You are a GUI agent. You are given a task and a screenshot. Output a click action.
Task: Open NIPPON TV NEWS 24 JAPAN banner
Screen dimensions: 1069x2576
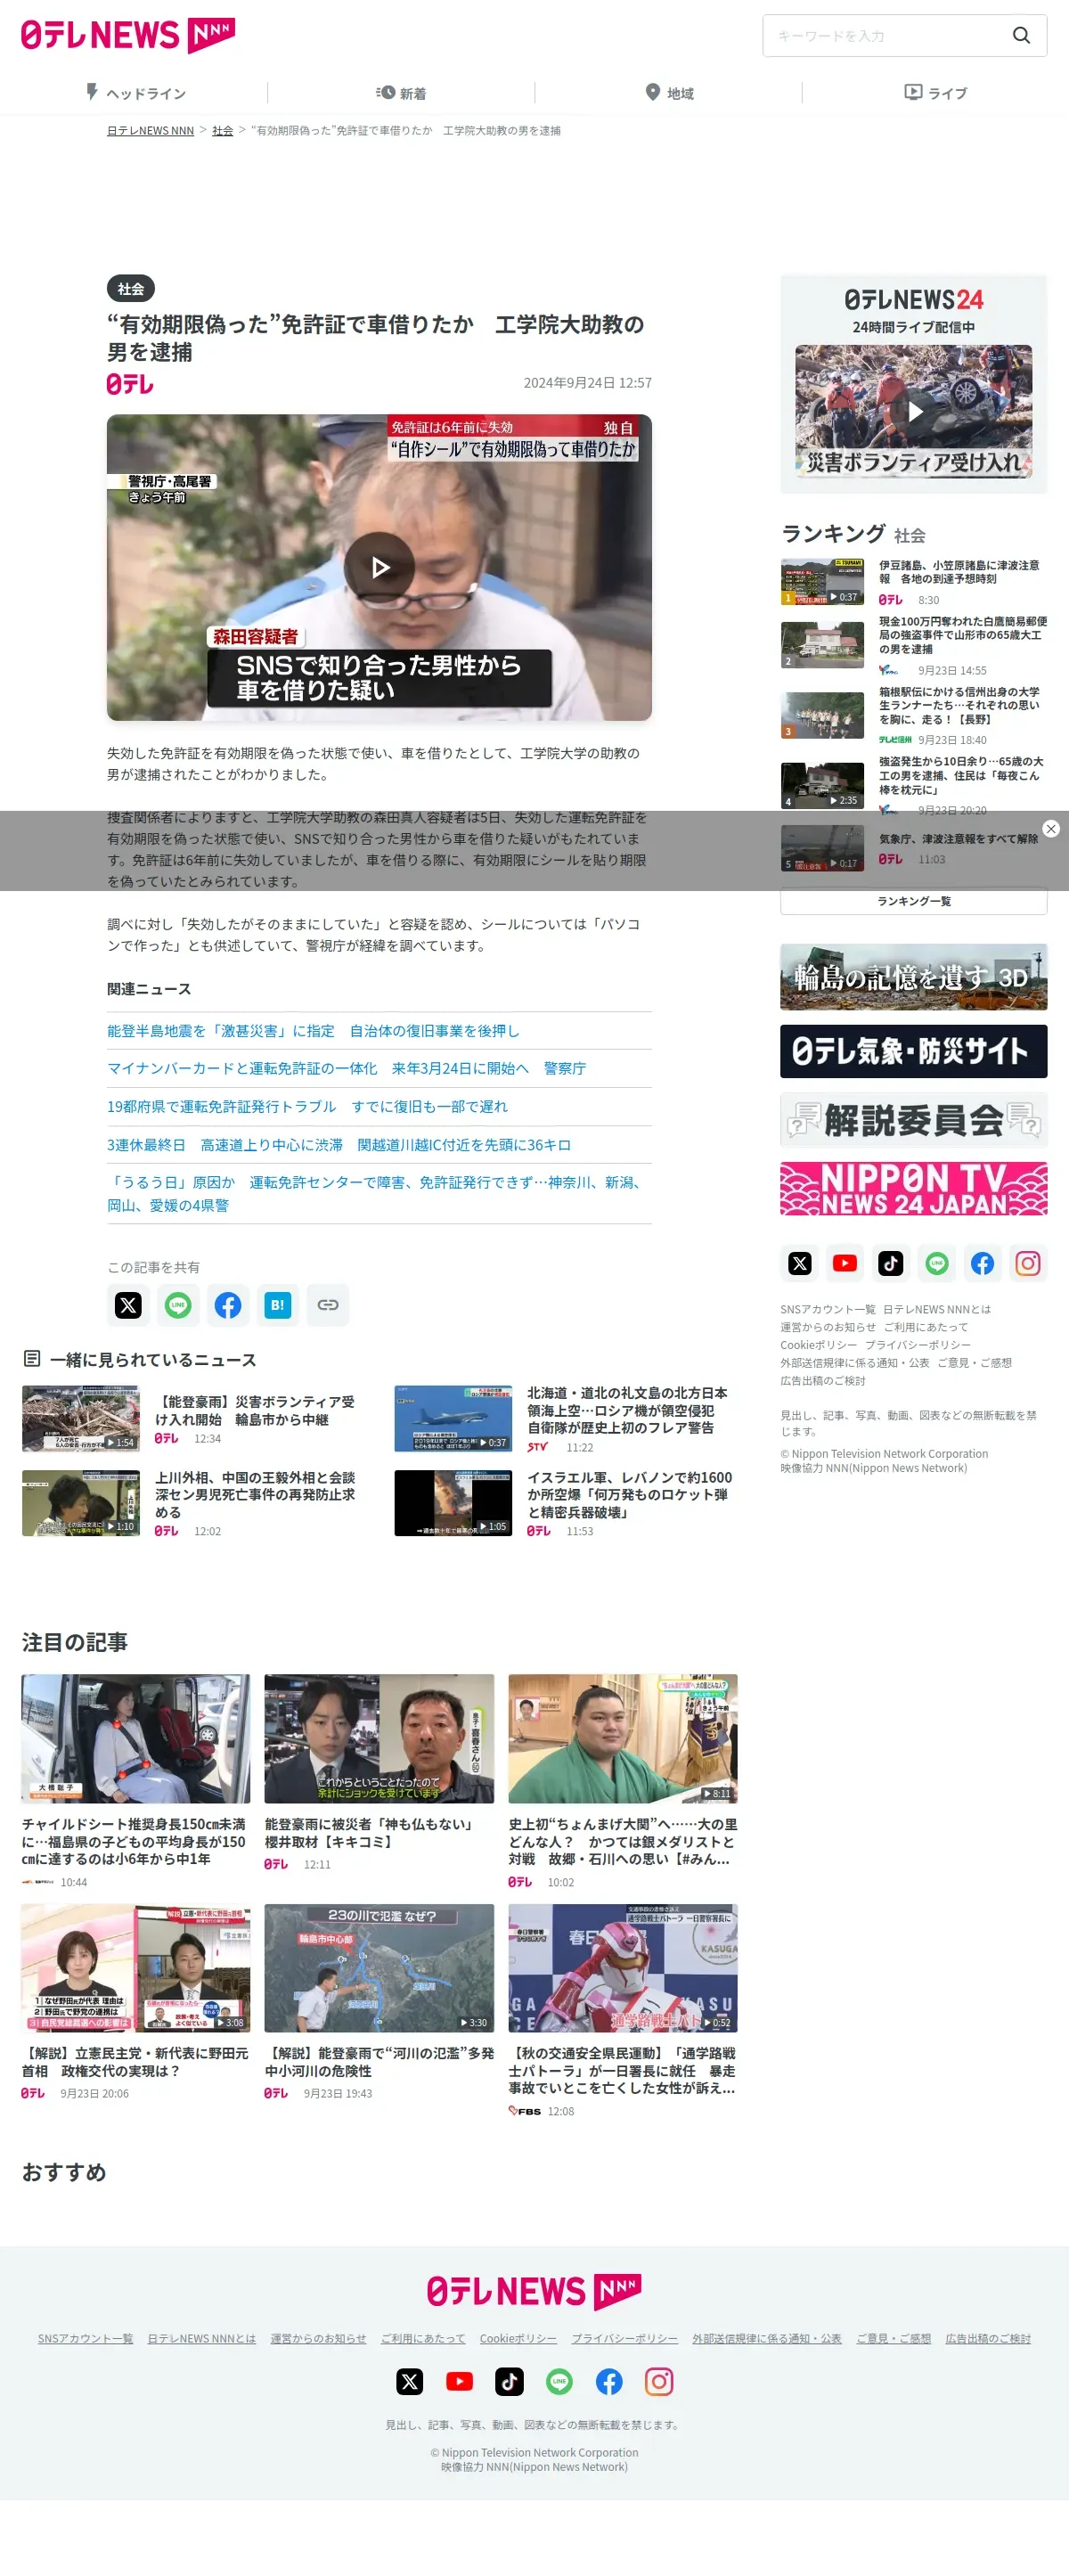point(914,1188)
